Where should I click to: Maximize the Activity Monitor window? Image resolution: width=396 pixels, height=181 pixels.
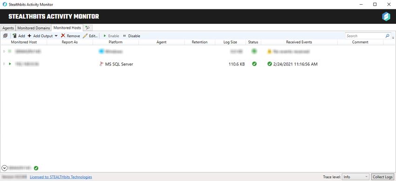click(375, 4)
